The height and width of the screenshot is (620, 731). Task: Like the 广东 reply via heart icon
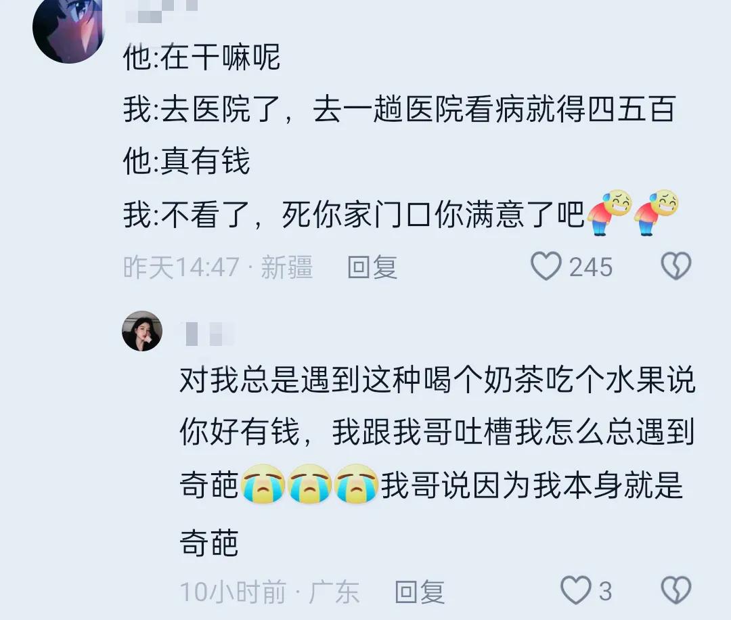pyautogui.click(x=576, y=590)
